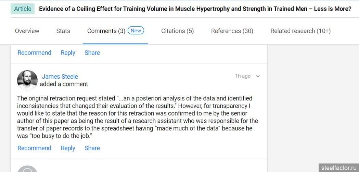Screen dimensions: 359x172
Task: Click the 1h ago comment timestamp
Action: point(243,76)
